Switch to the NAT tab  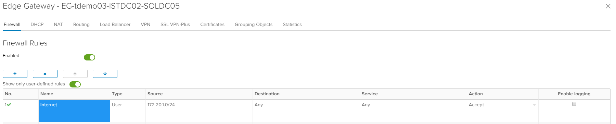tap(58, 25)
